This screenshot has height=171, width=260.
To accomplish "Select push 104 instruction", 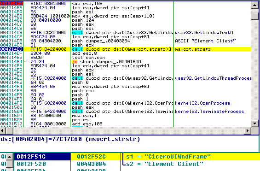I will pos(83,20).
